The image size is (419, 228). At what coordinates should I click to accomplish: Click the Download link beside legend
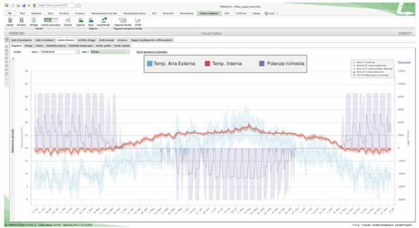point(404,62)
